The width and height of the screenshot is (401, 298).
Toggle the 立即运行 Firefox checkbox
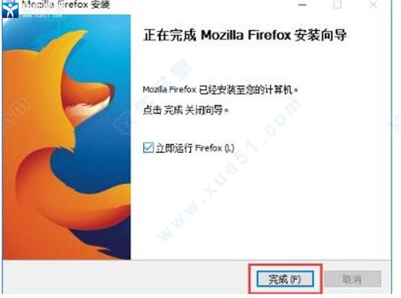click(x=148, y=148)
